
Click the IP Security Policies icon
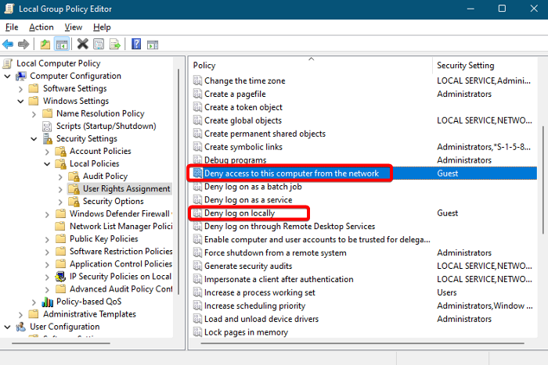pos(60,277)
